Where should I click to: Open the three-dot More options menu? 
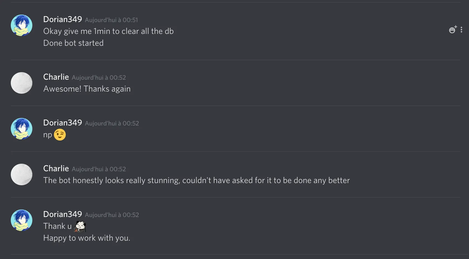point(461,30)
